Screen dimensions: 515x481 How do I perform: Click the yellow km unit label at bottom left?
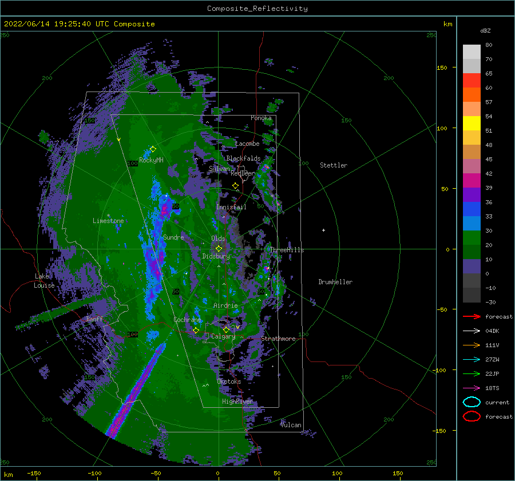(8, 475)
